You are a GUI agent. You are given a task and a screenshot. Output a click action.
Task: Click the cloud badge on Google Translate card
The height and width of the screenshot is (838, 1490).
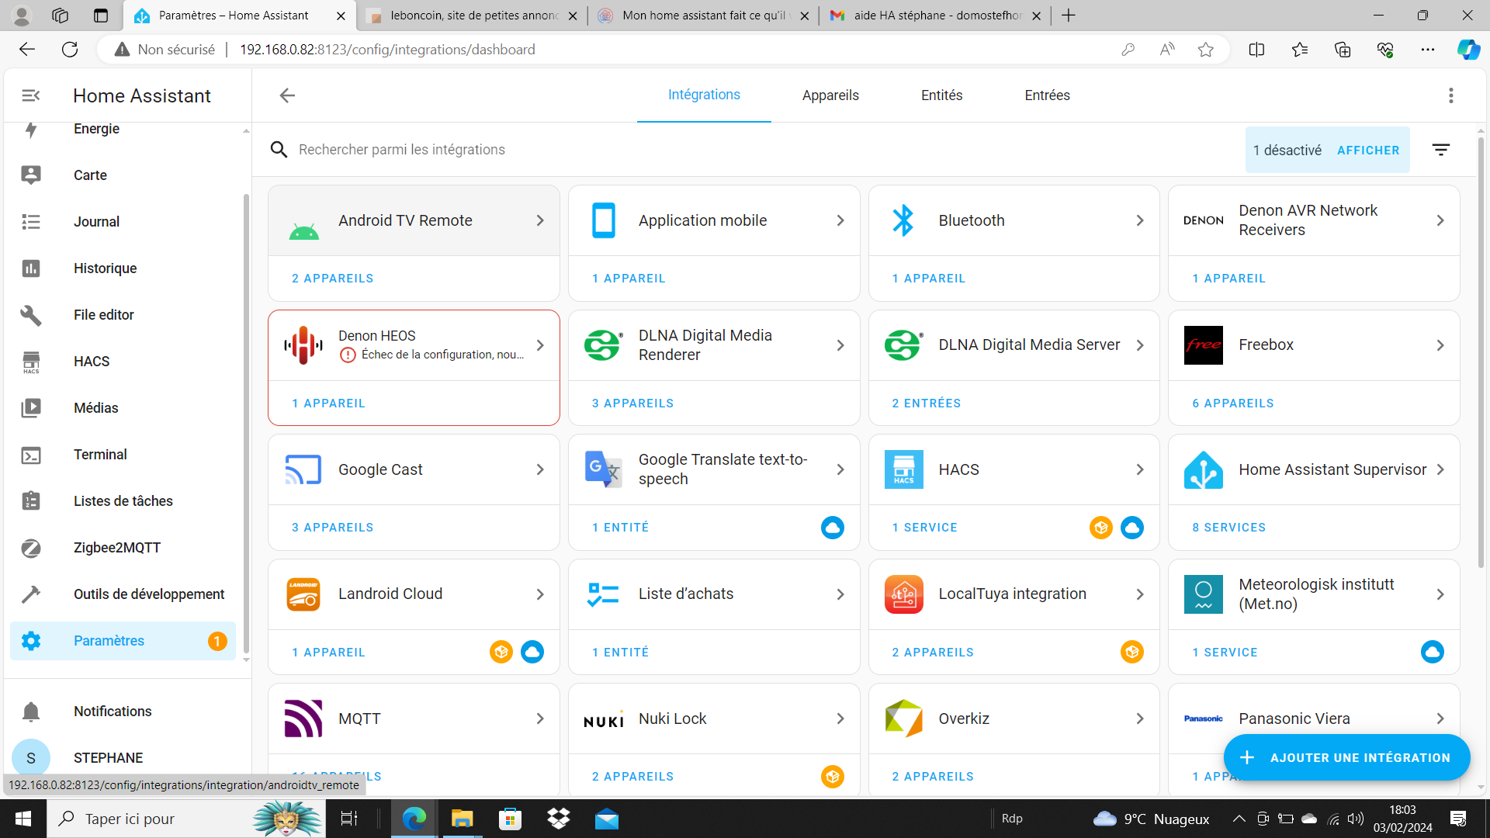pos(833,528)
